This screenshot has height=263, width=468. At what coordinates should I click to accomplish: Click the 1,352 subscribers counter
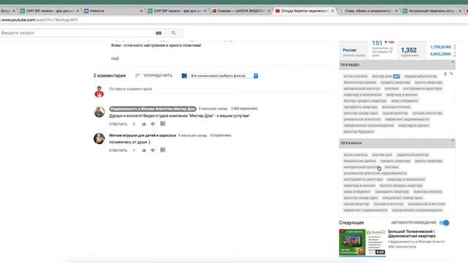point(409,50)
